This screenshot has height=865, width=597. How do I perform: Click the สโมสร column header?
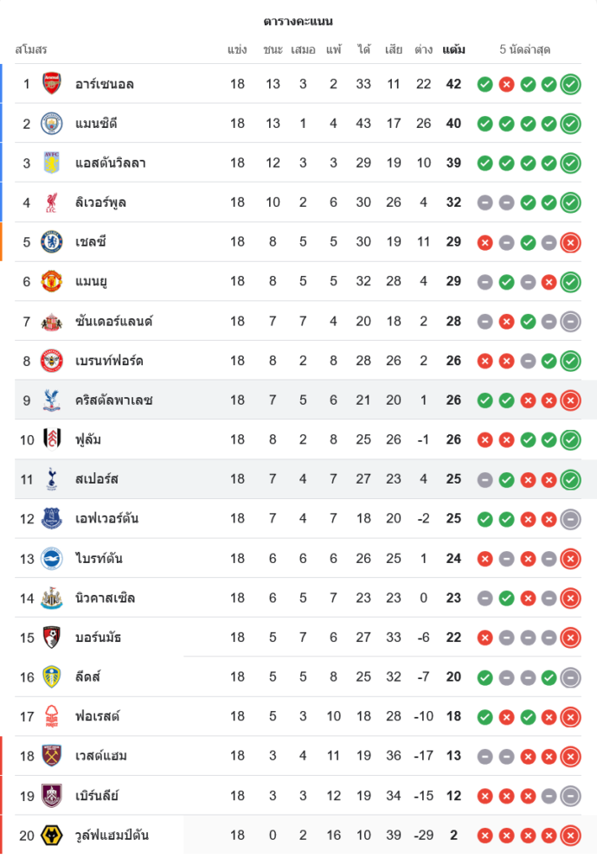pyautogui.click(x=31, y=49)
